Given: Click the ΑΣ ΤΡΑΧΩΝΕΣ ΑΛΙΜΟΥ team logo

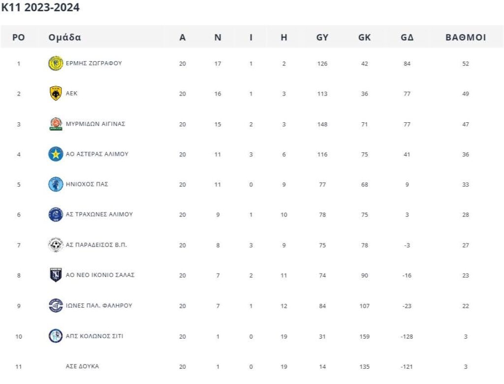Looking at the screenshot, I should [56, 215].
